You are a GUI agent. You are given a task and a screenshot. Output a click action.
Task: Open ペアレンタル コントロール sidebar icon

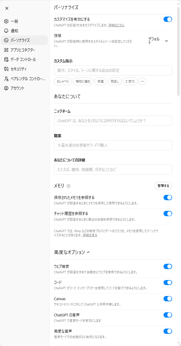(6, 79)
